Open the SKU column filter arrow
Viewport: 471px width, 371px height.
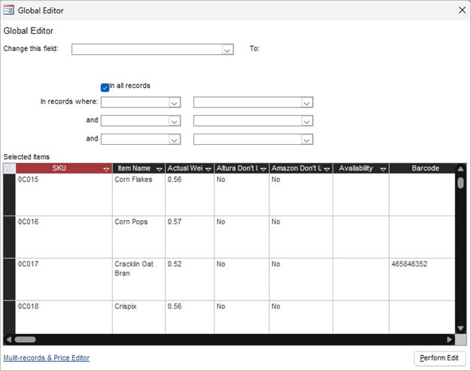pyautogui.click(x=106, y=169)
